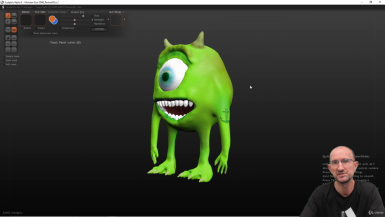Image resolution: width=385 pixels, height=217 pixels.
Task: Toggle the Enable mask checkbox
Action: (4, 56)
